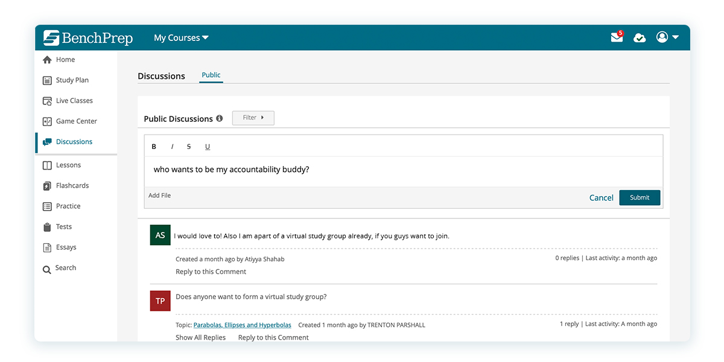The width and height of the screenshot is (724, 362).
Task: Reply to Atiyya Shahab's comment
Action: tap(211, 271)
